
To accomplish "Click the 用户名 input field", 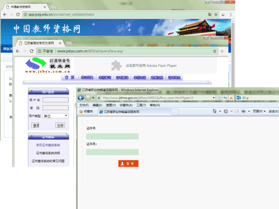I will 55,100.
